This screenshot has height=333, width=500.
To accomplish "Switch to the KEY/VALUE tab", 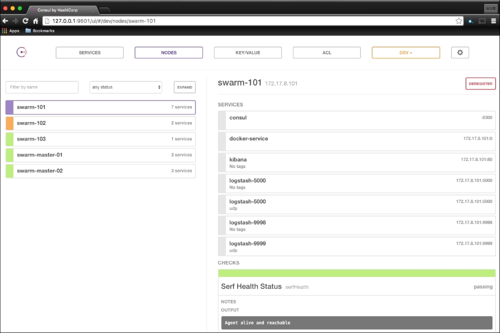I will [247, 52].
